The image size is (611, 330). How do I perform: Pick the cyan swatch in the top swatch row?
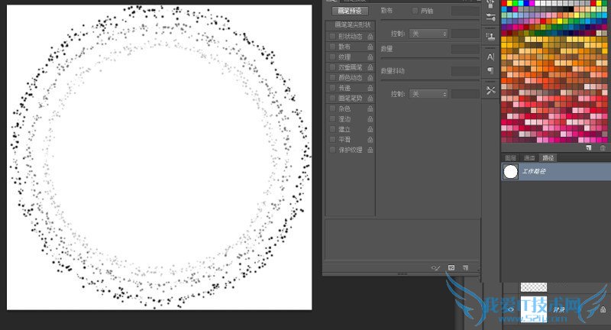(521, 4)
